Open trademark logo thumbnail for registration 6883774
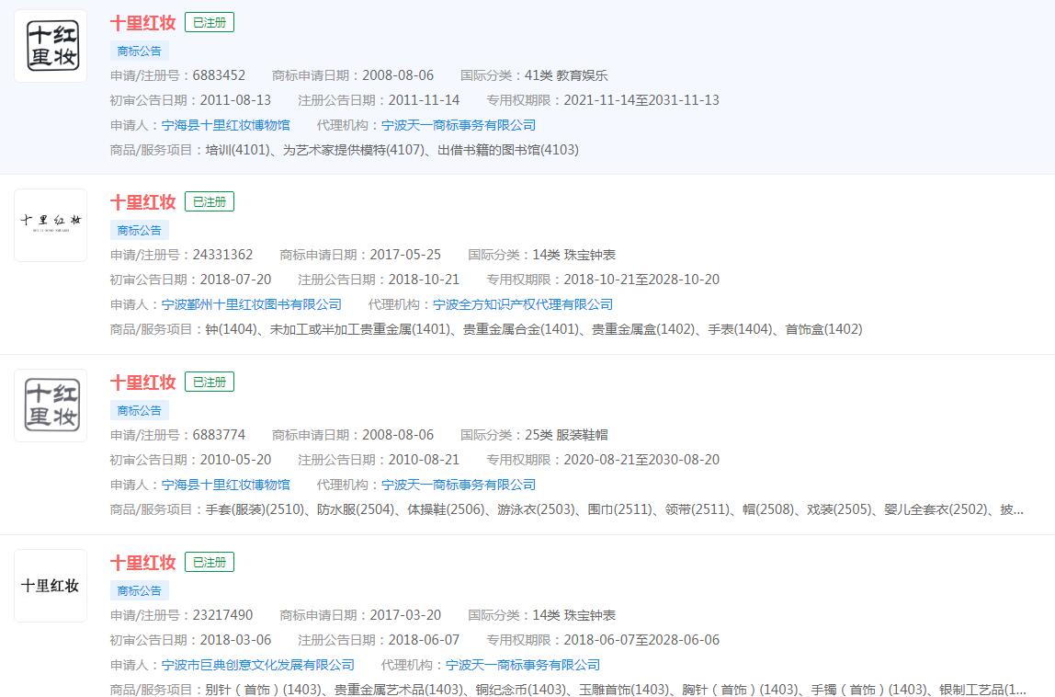1055x697 pixels. click(x=51, y=406)
